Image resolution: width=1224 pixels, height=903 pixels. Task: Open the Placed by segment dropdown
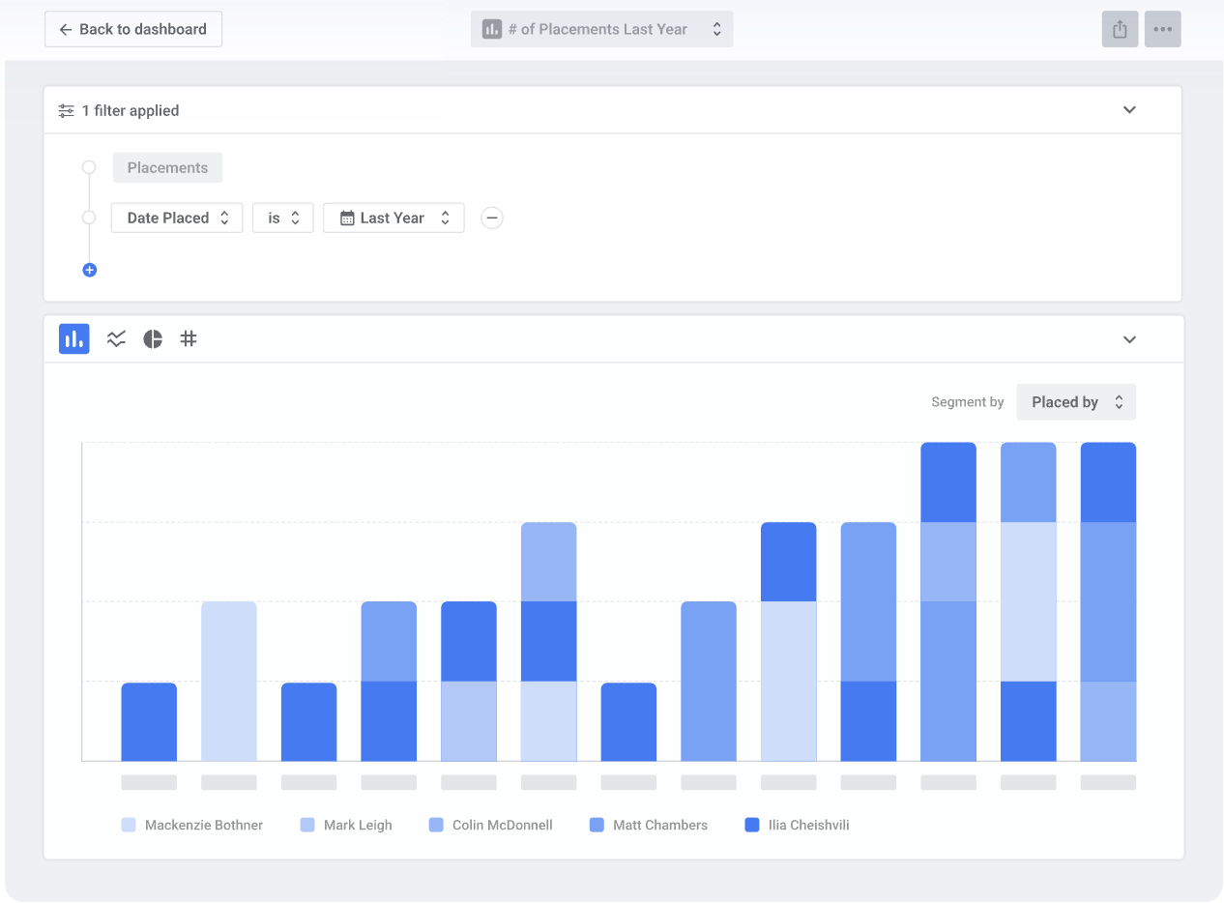1076,401
